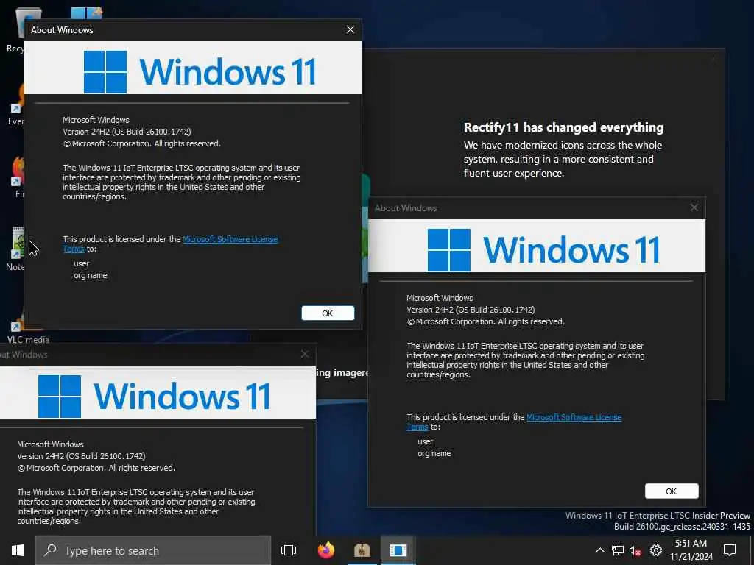This screenshot has width=754, height=565.
Task: Click 'org name' in top-left dialog
Action: tap(91, 275)
